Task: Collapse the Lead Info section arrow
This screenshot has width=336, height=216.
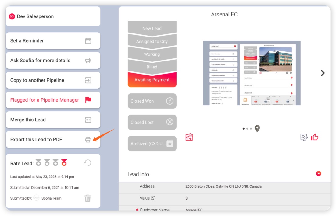Action: click(318, 174)
